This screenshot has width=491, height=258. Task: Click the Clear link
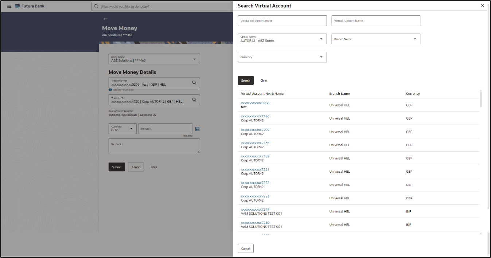(x=264, y=81)
